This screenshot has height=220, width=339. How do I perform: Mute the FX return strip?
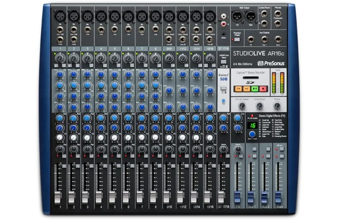241,156
